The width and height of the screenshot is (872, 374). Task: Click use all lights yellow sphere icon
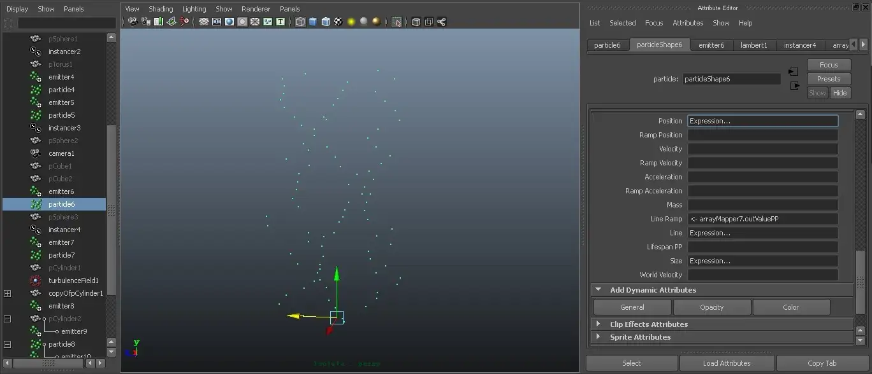pyautogui.click(x=351, y=22)
